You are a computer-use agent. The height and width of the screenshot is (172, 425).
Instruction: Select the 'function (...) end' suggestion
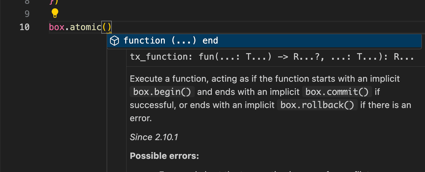[264, 41]
